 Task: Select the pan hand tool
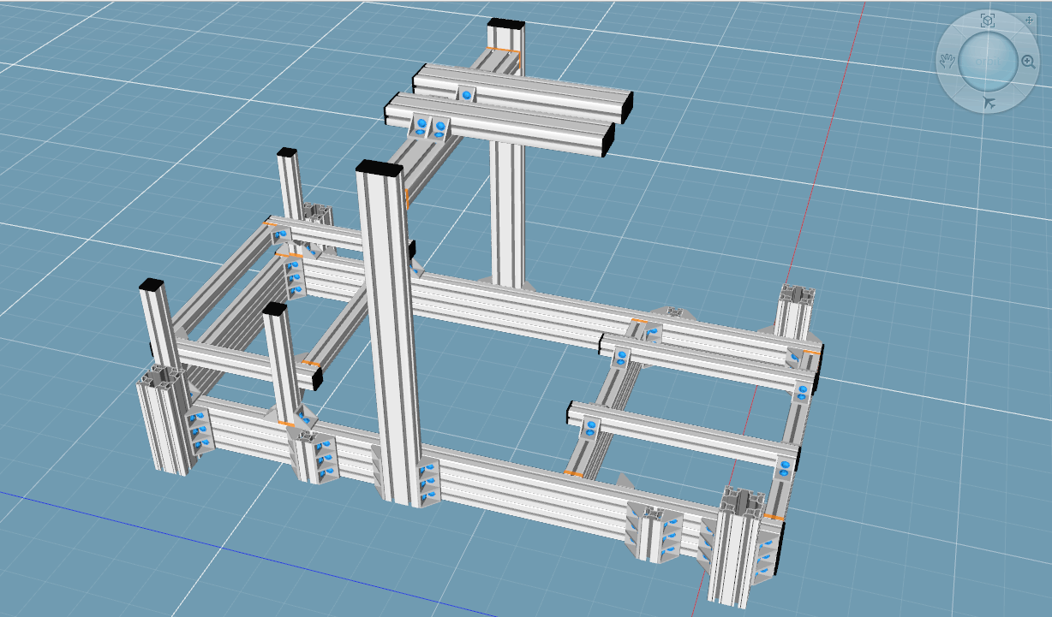pyautogui.click(x=947, y=61)
